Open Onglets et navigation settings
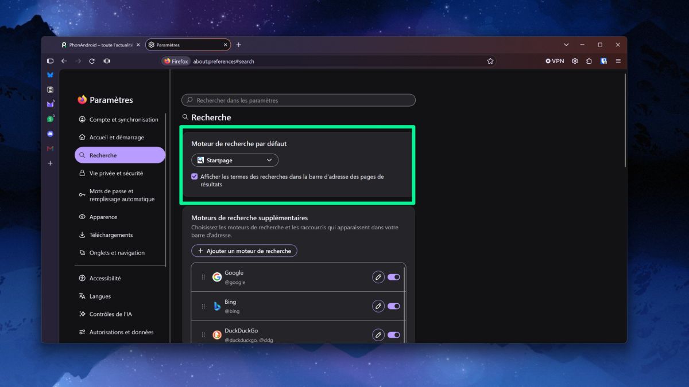The image size is (689, 387). [x=119, y=253]
